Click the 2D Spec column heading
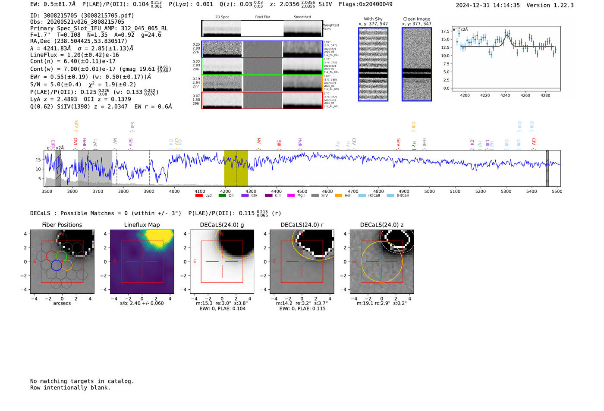The width and height of the screenshot is (604, 411). 222,17
